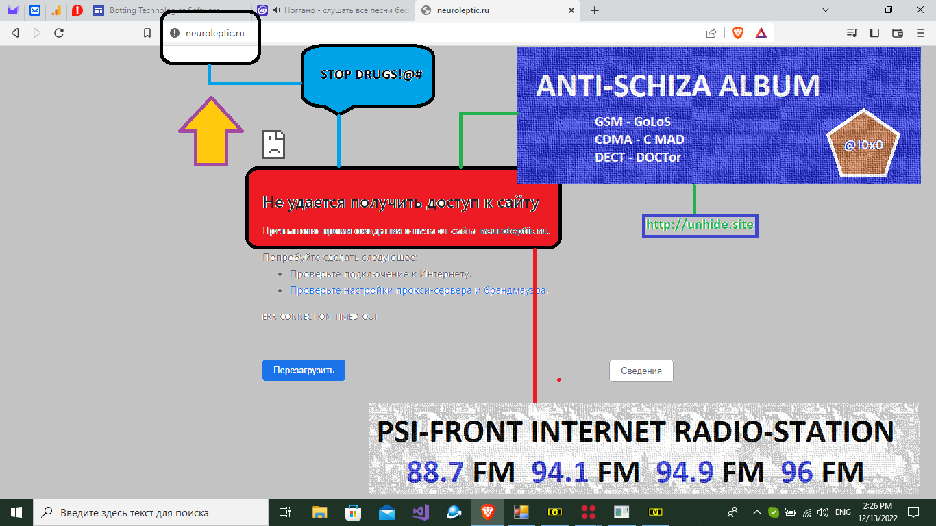Open Visual Studio from the taskbar
Image resolution: width=936 pixels, height=526 pixels.
click(x=421, y=512)
